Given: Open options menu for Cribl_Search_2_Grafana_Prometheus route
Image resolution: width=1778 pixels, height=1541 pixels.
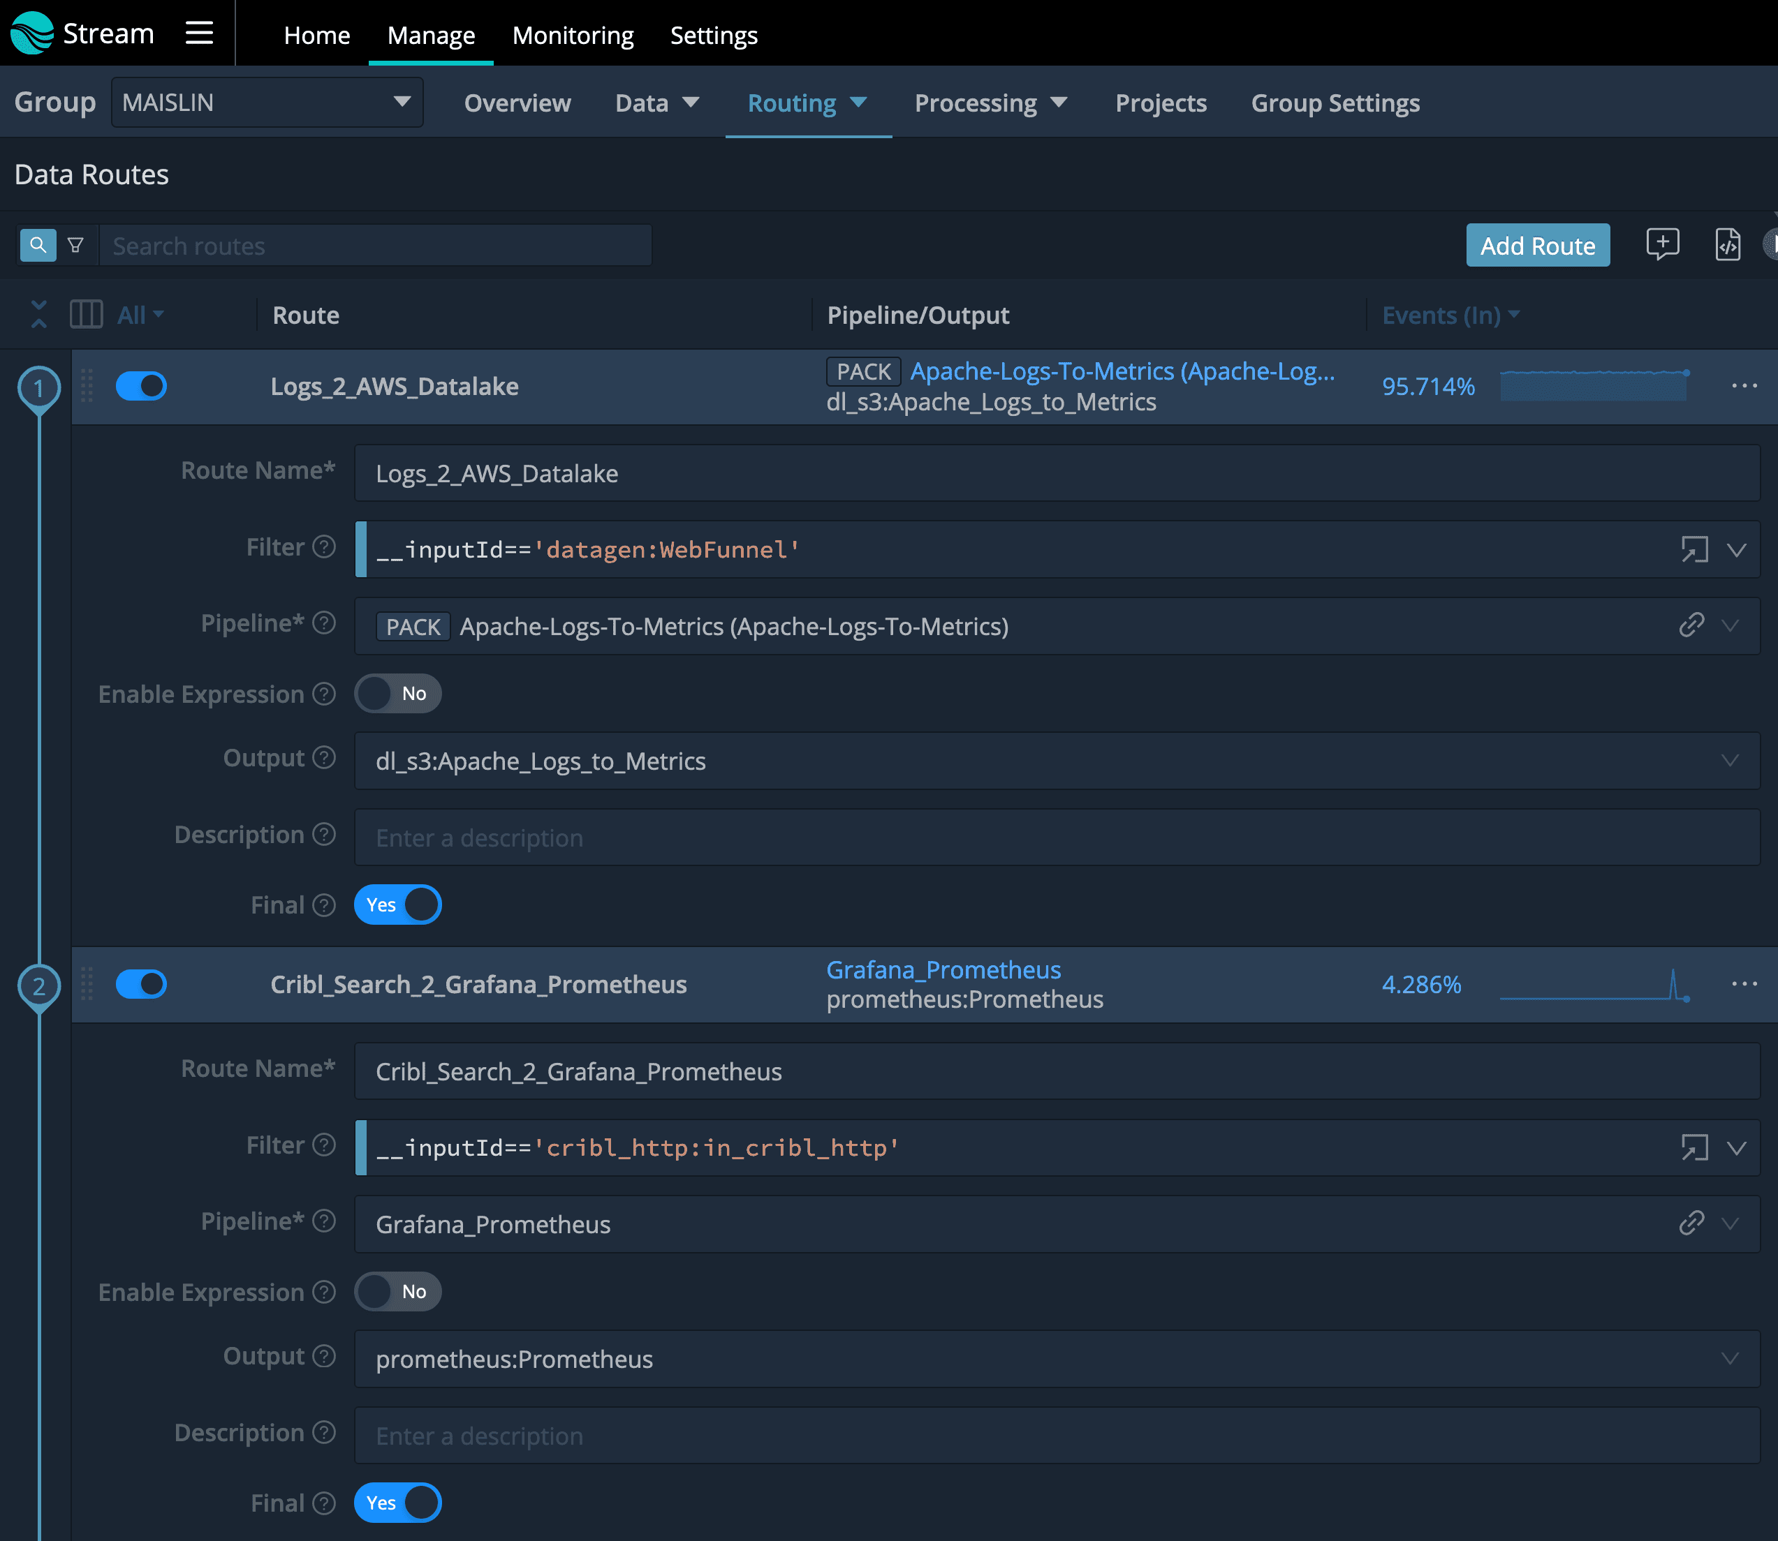Looking at the screenshot, I should [x=1744, y=984].
